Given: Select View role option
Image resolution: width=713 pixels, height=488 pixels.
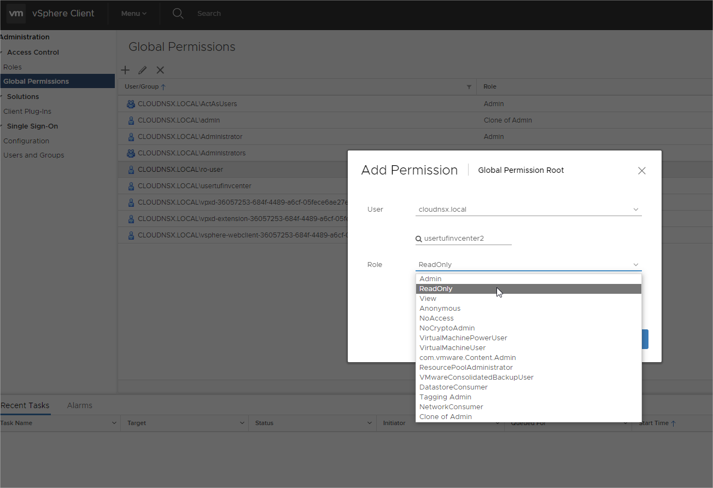Looking at the screenshot, I should [529, 299].
